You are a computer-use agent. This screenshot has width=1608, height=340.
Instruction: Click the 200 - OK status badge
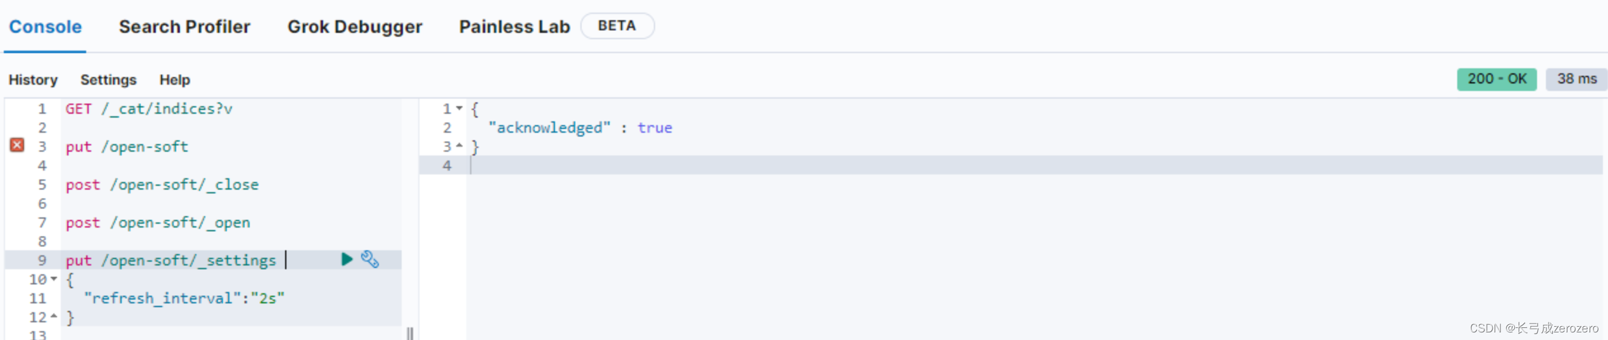point(1496,79)
